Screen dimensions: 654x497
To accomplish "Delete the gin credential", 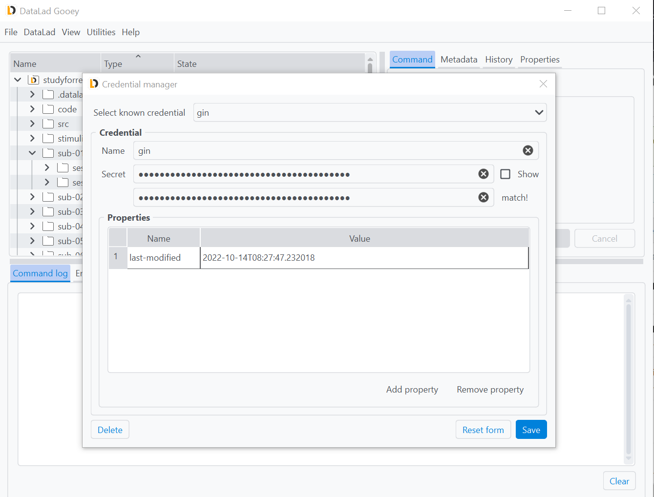I will (x=110, y=430).
